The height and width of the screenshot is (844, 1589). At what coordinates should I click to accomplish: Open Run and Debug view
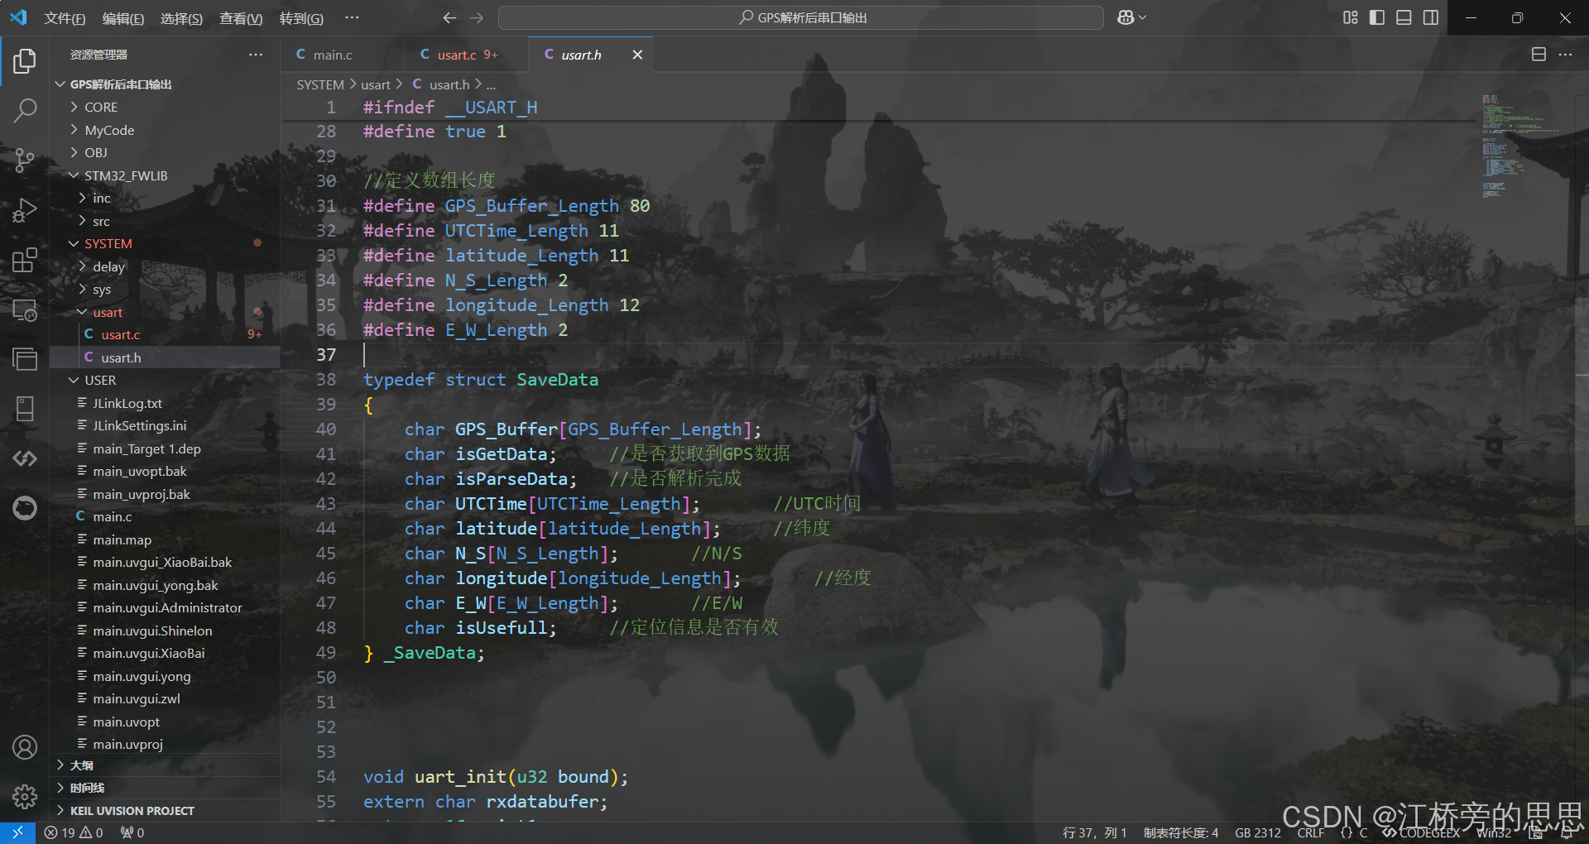tap(25, 210)
